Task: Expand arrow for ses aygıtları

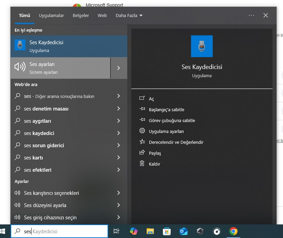Action: coord(118,121)
